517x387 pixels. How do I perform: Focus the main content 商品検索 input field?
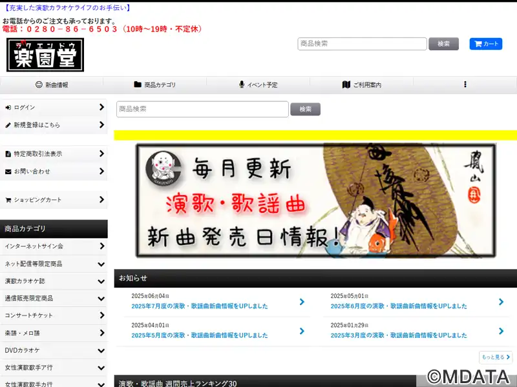click(202, 109)
